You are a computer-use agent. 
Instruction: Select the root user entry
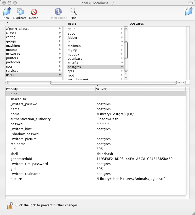(71, 75)
